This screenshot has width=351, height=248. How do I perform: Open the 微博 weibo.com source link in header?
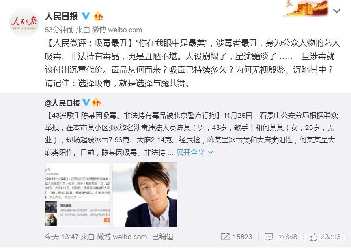pos(117,30)
